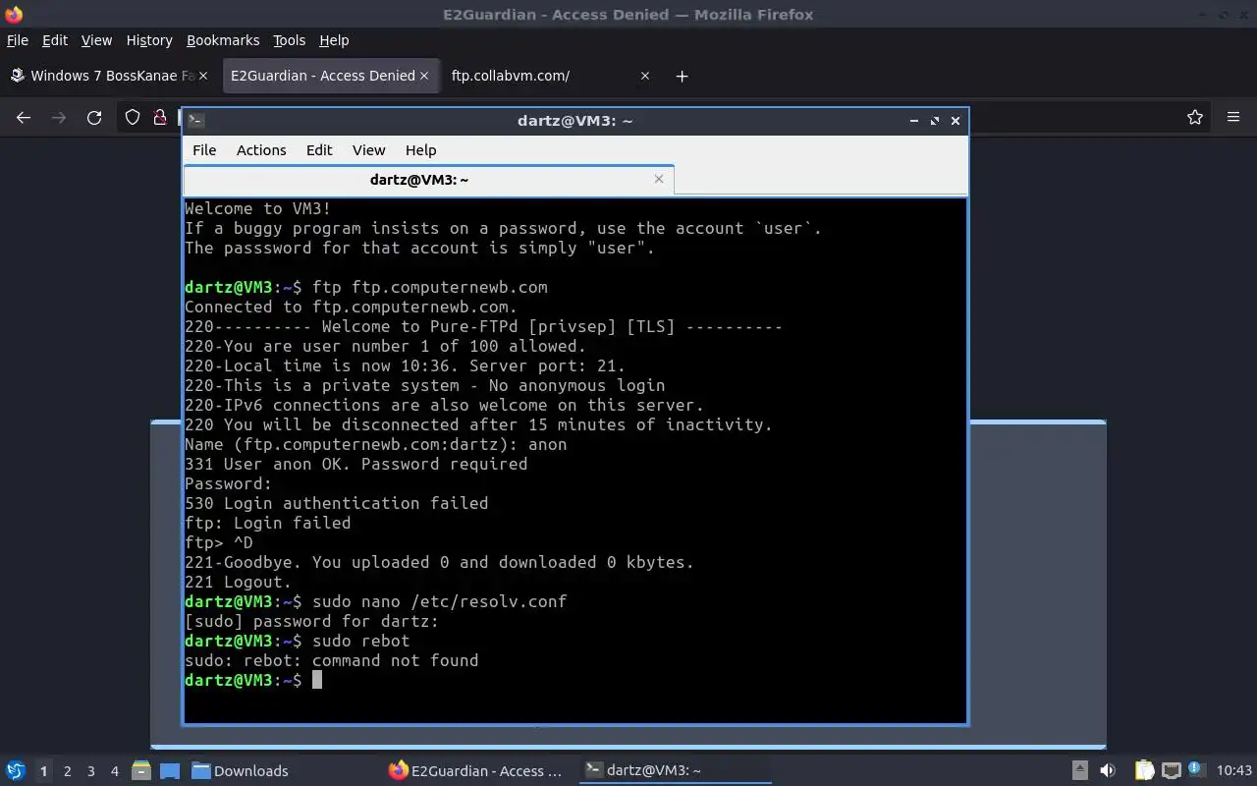Click Firefox back arrow button

pyautogui.click(x=24, y=117)
